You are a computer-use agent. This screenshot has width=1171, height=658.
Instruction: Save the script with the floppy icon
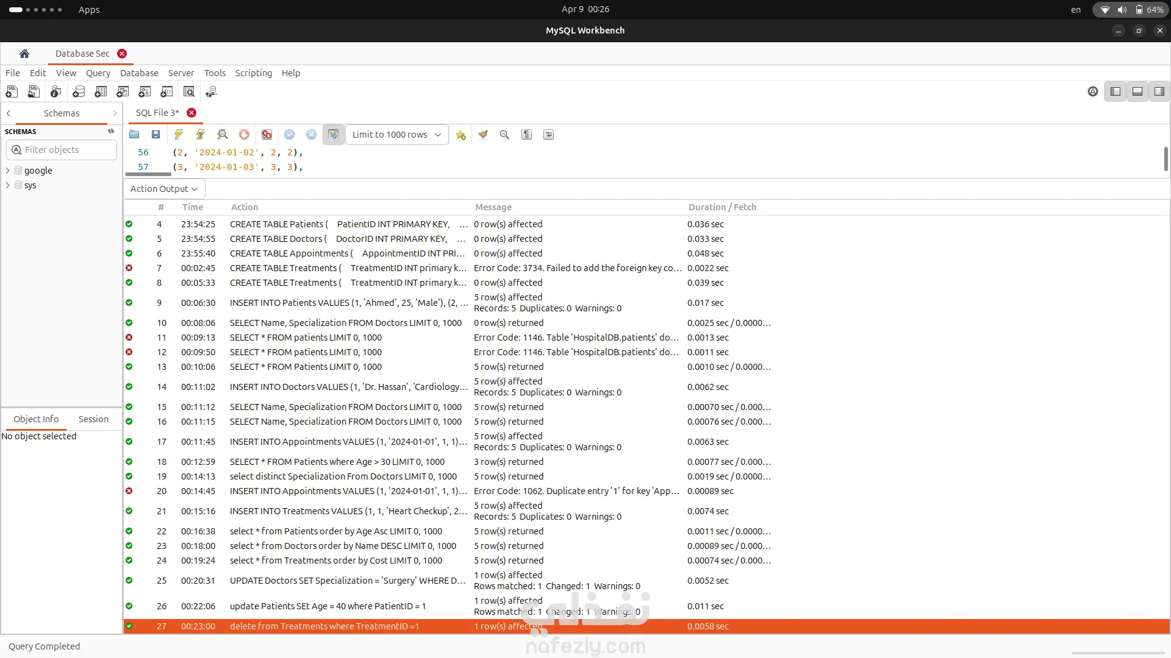click(156, 135)
